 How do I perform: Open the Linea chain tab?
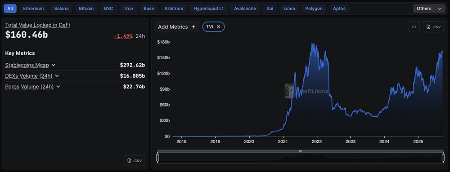point(289,9)
